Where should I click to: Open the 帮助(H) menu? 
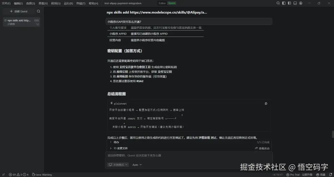[93, 3]
